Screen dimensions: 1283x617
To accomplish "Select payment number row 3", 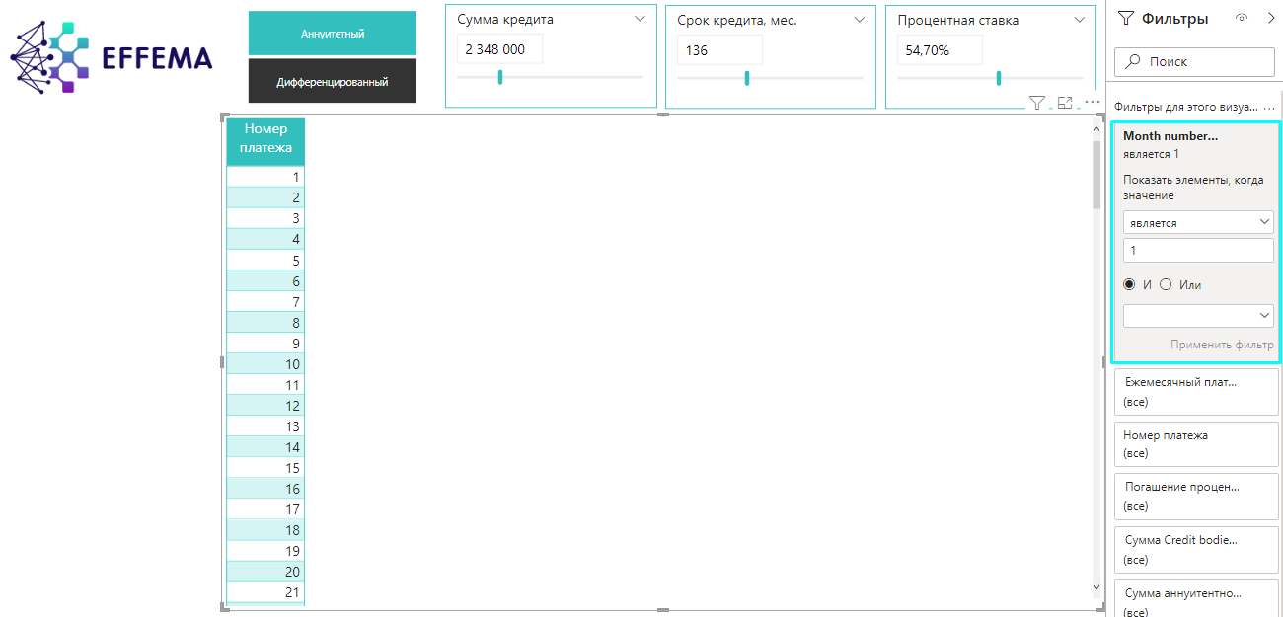I will coord(266,218).
